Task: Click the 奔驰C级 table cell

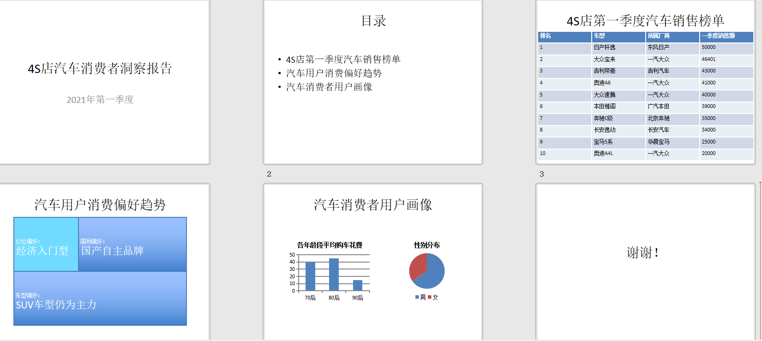Action: pos(618,119)
